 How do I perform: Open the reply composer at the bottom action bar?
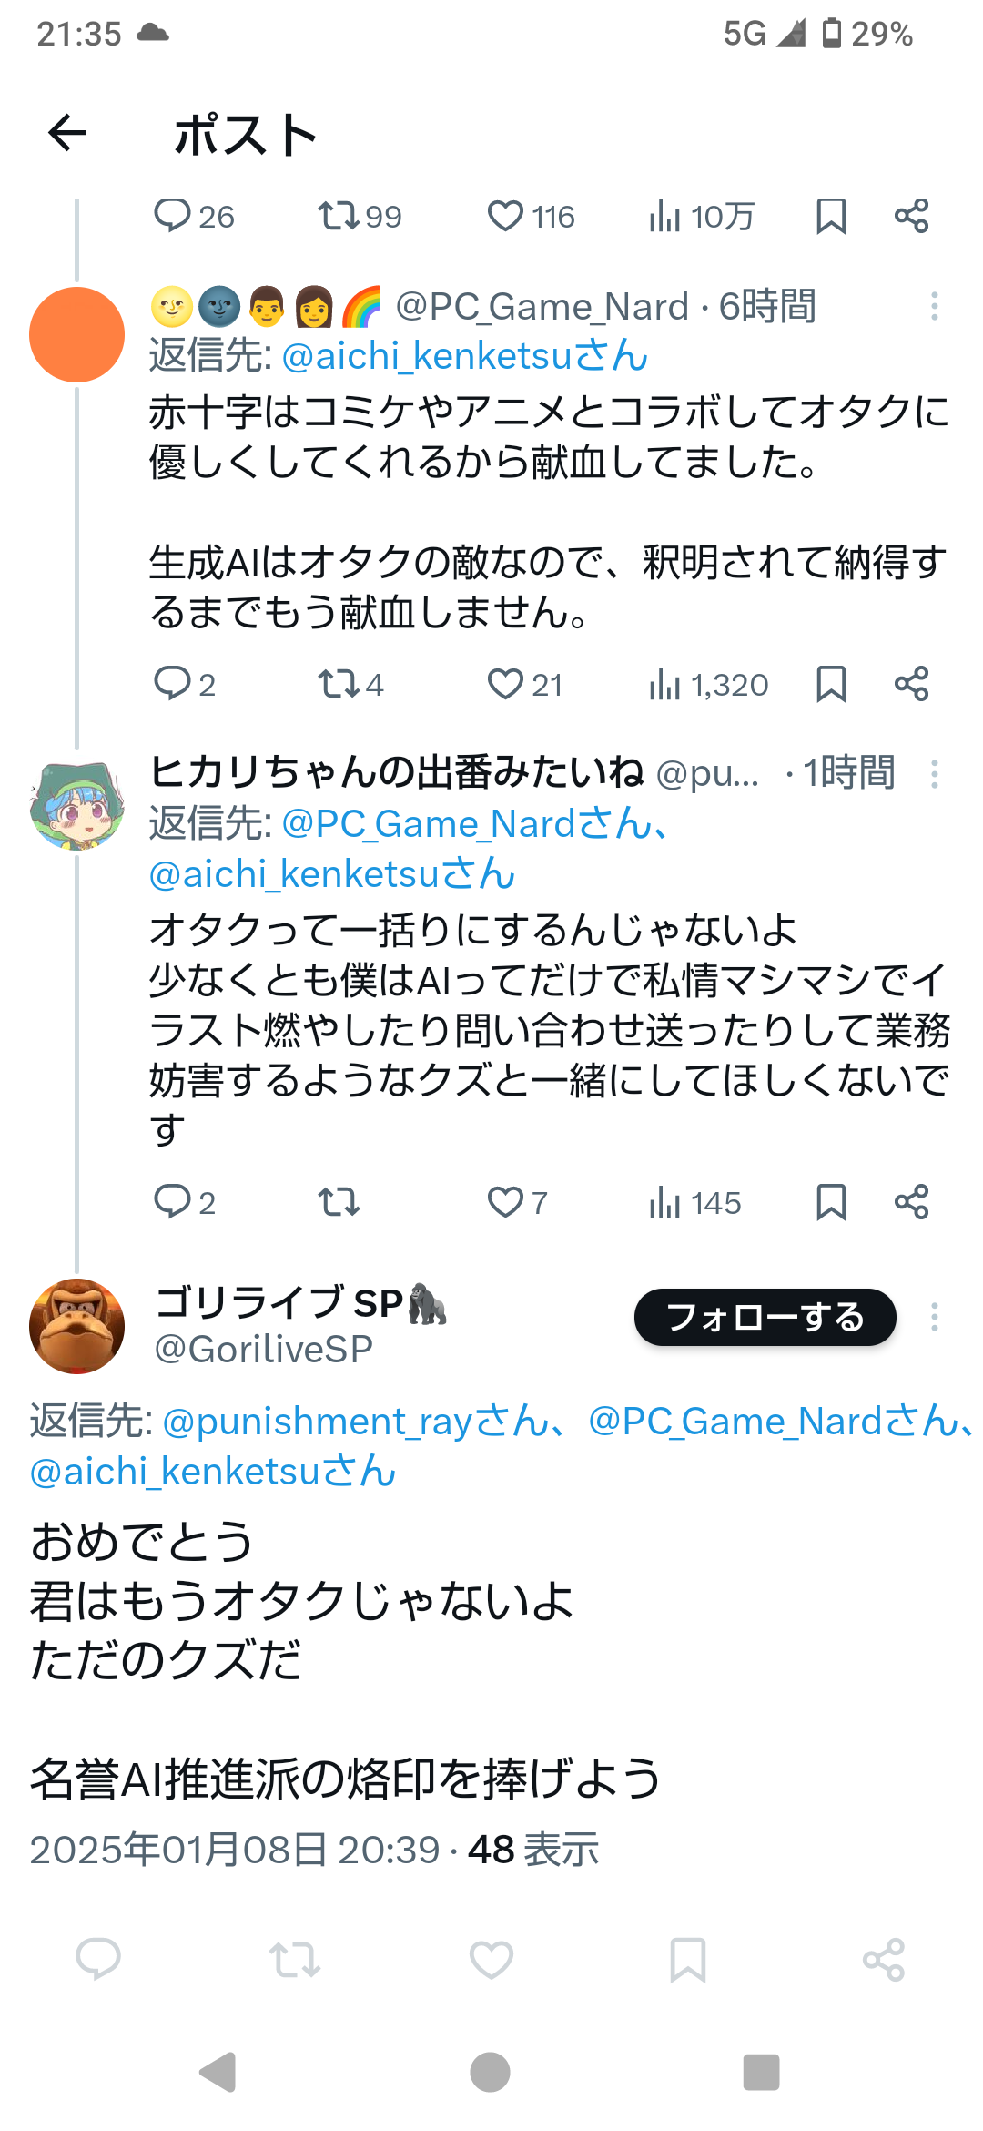coord(98,1960)
